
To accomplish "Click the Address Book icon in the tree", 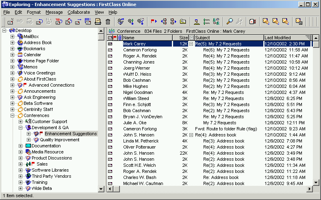I will [x=20, y=43].
